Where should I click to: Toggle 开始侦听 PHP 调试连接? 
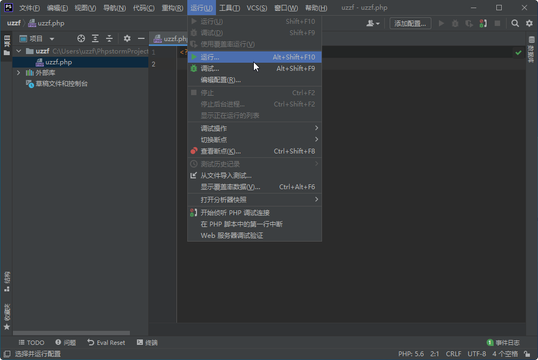pyautogui.click(x=254, y=213)
